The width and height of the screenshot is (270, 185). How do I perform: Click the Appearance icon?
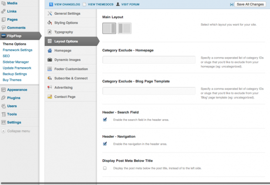[3, 90]
